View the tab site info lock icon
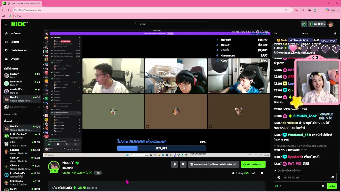341x192 pixels. [x=15, y=10]
